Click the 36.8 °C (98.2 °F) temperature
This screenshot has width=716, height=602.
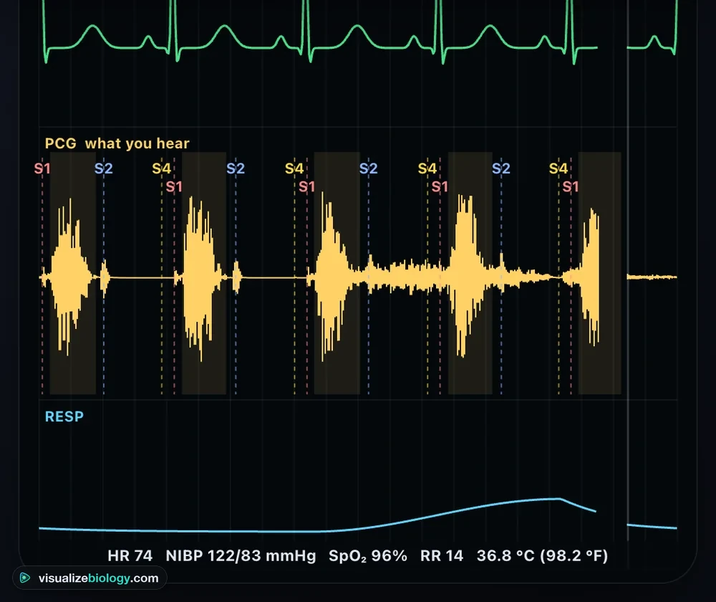542,556
